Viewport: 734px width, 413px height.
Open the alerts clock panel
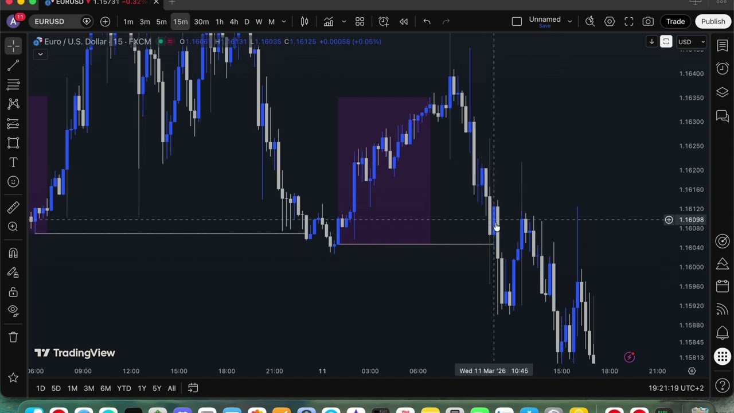723,69
